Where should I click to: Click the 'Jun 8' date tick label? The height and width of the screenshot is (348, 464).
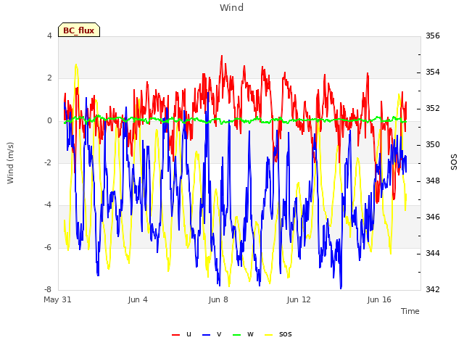pyautogui.click(x=218, y=299)
